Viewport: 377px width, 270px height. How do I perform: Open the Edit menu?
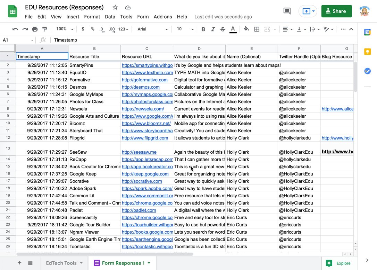[x=42, y=17]
